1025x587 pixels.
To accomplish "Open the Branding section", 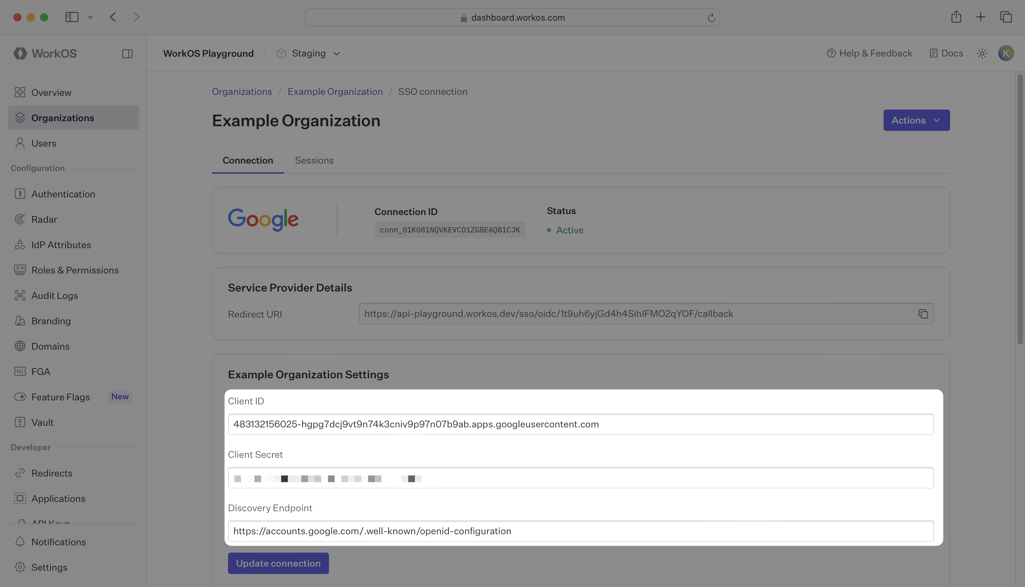I will [51, 321].
